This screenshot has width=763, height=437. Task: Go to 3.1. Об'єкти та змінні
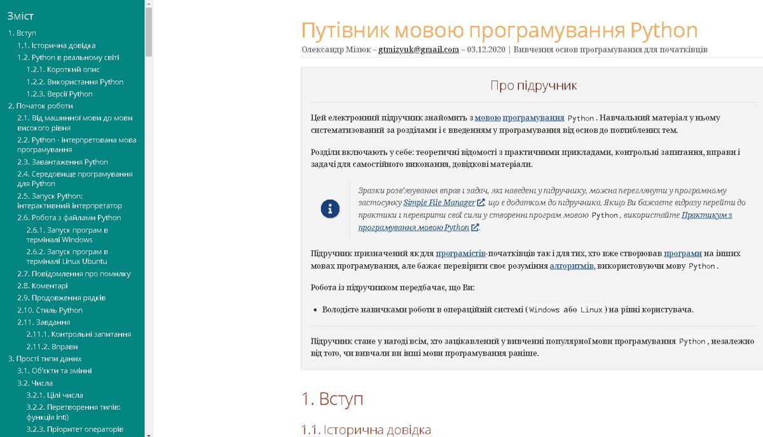55,371
